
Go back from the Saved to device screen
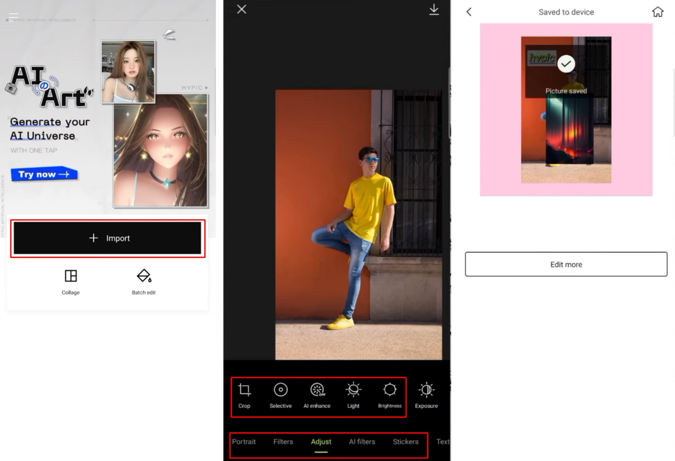click(469, 12)
